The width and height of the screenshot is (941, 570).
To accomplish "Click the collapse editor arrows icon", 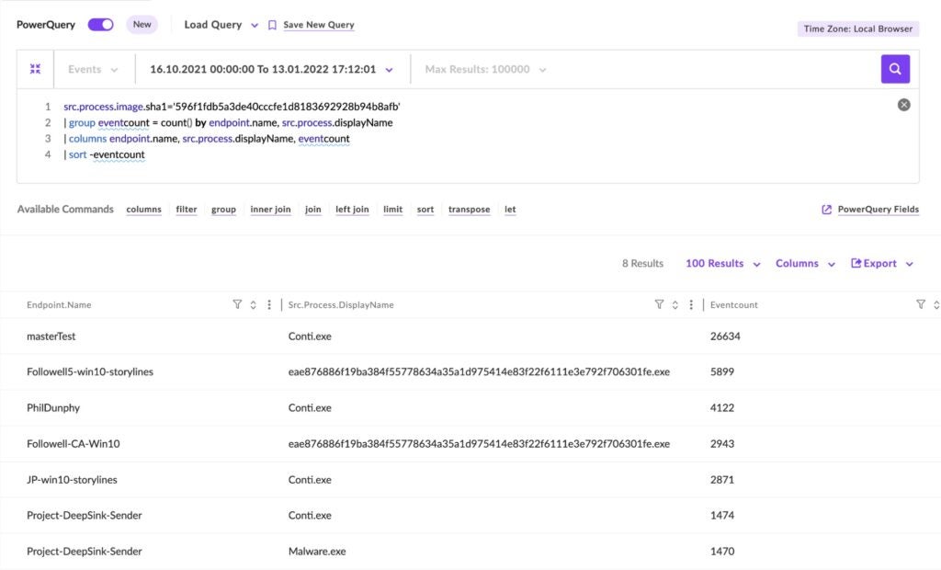I will click(35, 69).
